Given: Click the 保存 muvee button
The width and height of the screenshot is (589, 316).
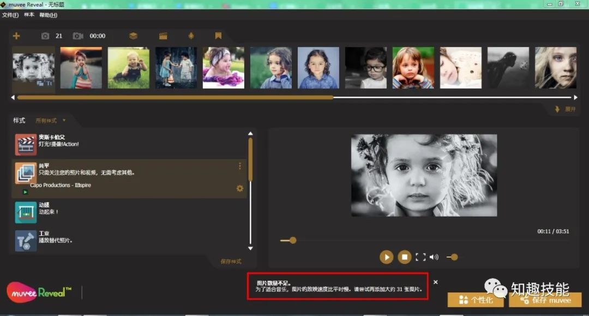Looking at the screenshot, I should pos(545,300).
